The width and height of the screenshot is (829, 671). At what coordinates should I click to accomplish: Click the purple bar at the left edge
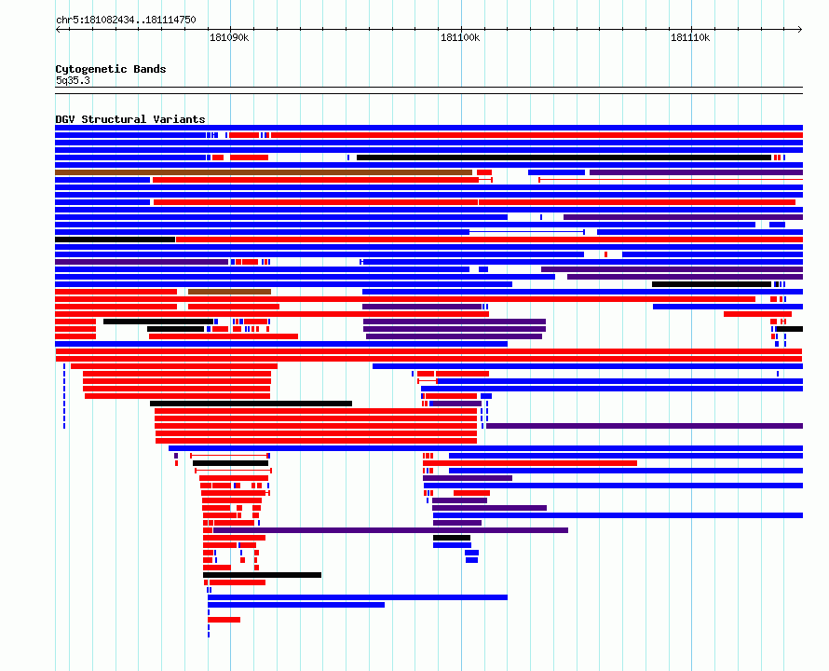pyautogui.click(x=142, y=262)
